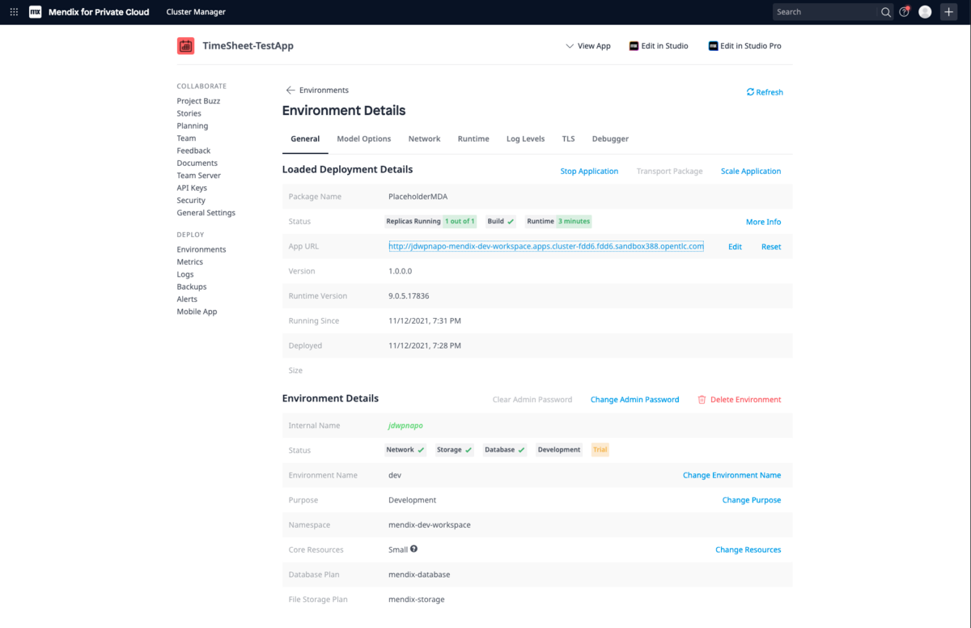This screenshot has height=628, width=971.
Task: Click Edit in Studio text
Action: pos(664,46)
